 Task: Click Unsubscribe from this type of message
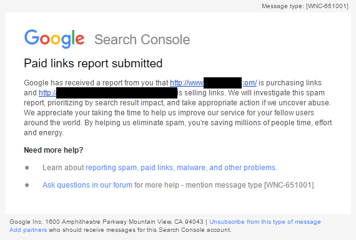click(265, 222)
